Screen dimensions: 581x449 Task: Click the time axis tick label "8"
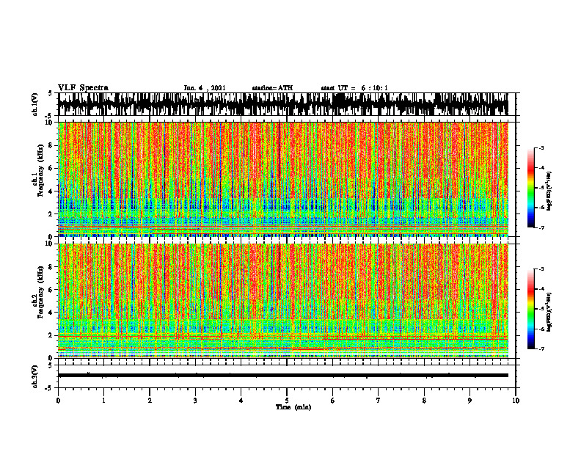pyautogui.click(x=424, y=401)
